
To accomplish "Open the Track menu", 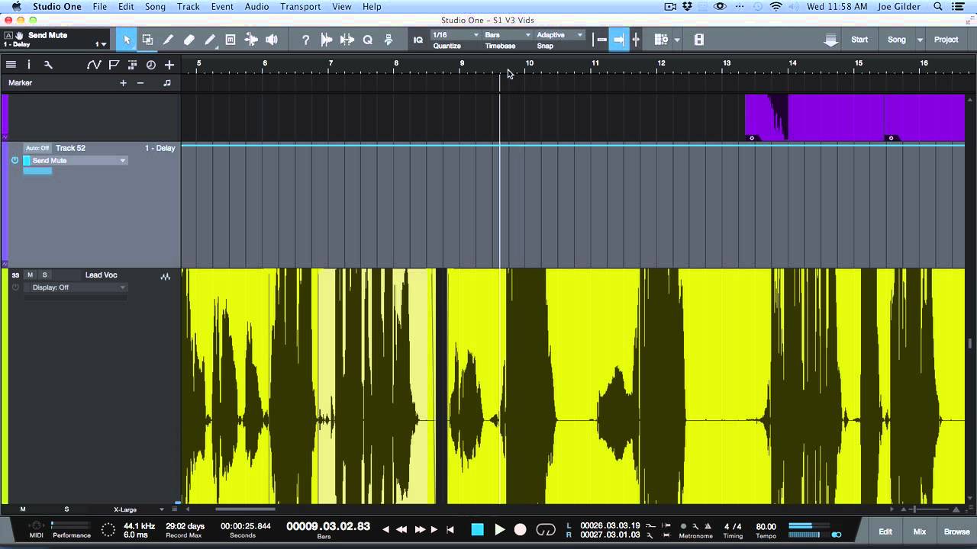I will click(188, 7).
